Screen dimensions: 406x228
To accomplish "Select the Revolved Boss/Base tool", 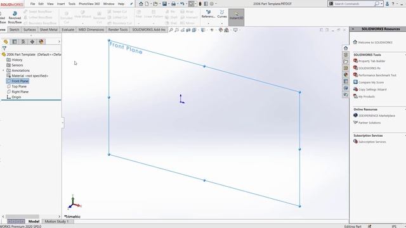I will click(x=15, y=17).
